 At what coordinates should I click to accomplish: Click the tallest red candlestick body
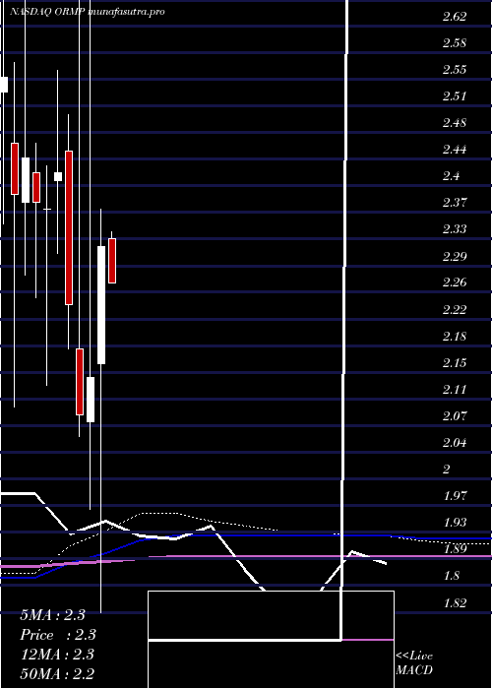69,227
